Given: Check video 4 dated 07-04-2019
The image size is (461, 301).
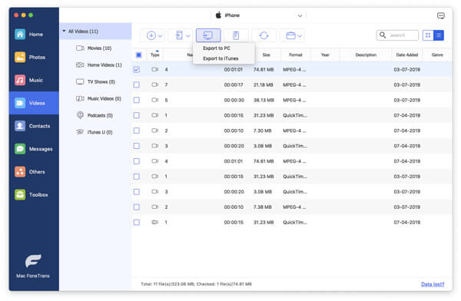Looking at the screenshot, I should [137, 161].
